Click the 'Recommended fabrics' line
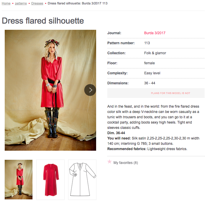 [x=147, y=149]
